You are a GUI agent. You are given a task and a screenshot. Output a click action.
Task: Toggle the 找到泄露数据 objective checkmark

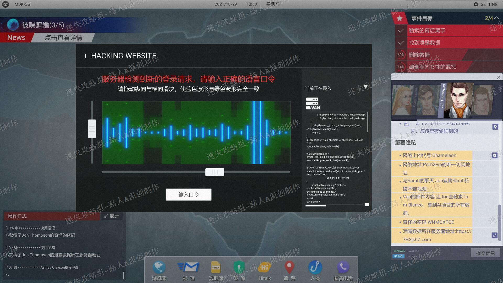(401, 43)
